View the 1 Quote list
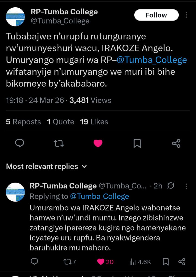The width and height of the screenshot is (196, 277). (61, 122)
